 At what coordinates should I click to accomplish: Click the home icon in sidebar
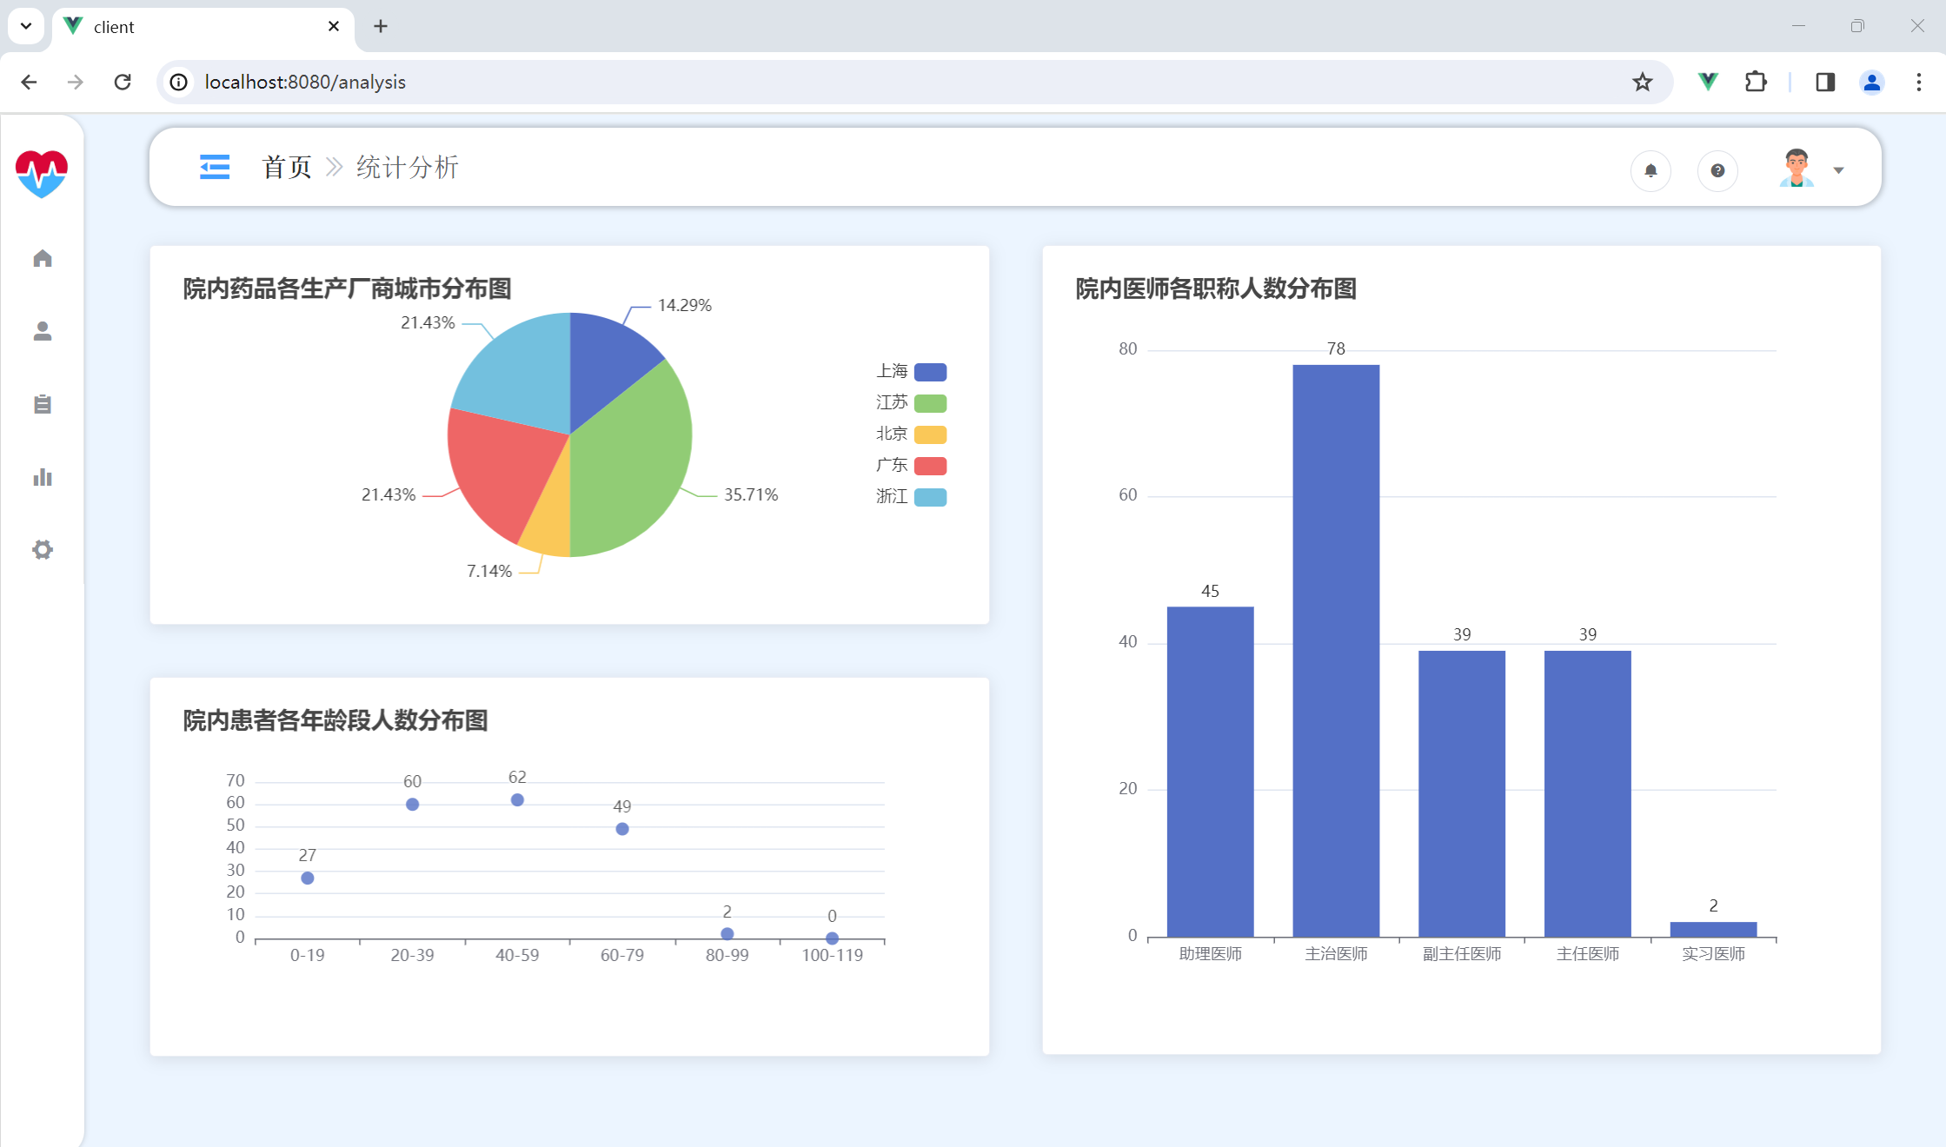(43, 258)
